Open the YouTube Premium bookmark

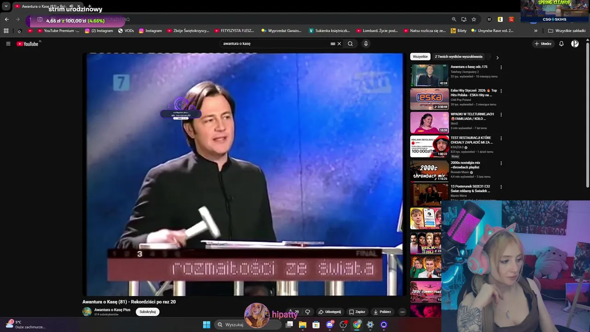[x=59, y=31]
